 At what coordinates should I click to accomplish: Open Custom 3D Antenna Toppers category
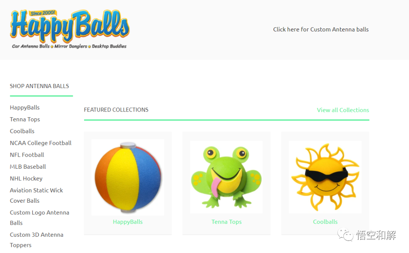tap(36, 240)
